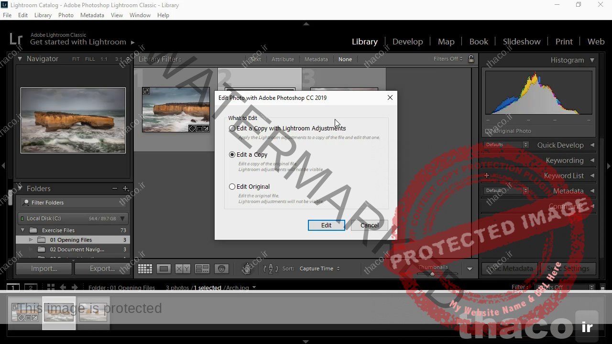Add keyword with Keyword List plus icon
Screen dimensions: 612x344
coord(487,175)
